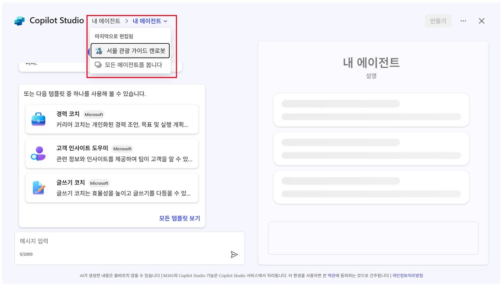Click the 설명 description text in preview
The width and height of the screenshot is (502, 285).
point(371,76)
